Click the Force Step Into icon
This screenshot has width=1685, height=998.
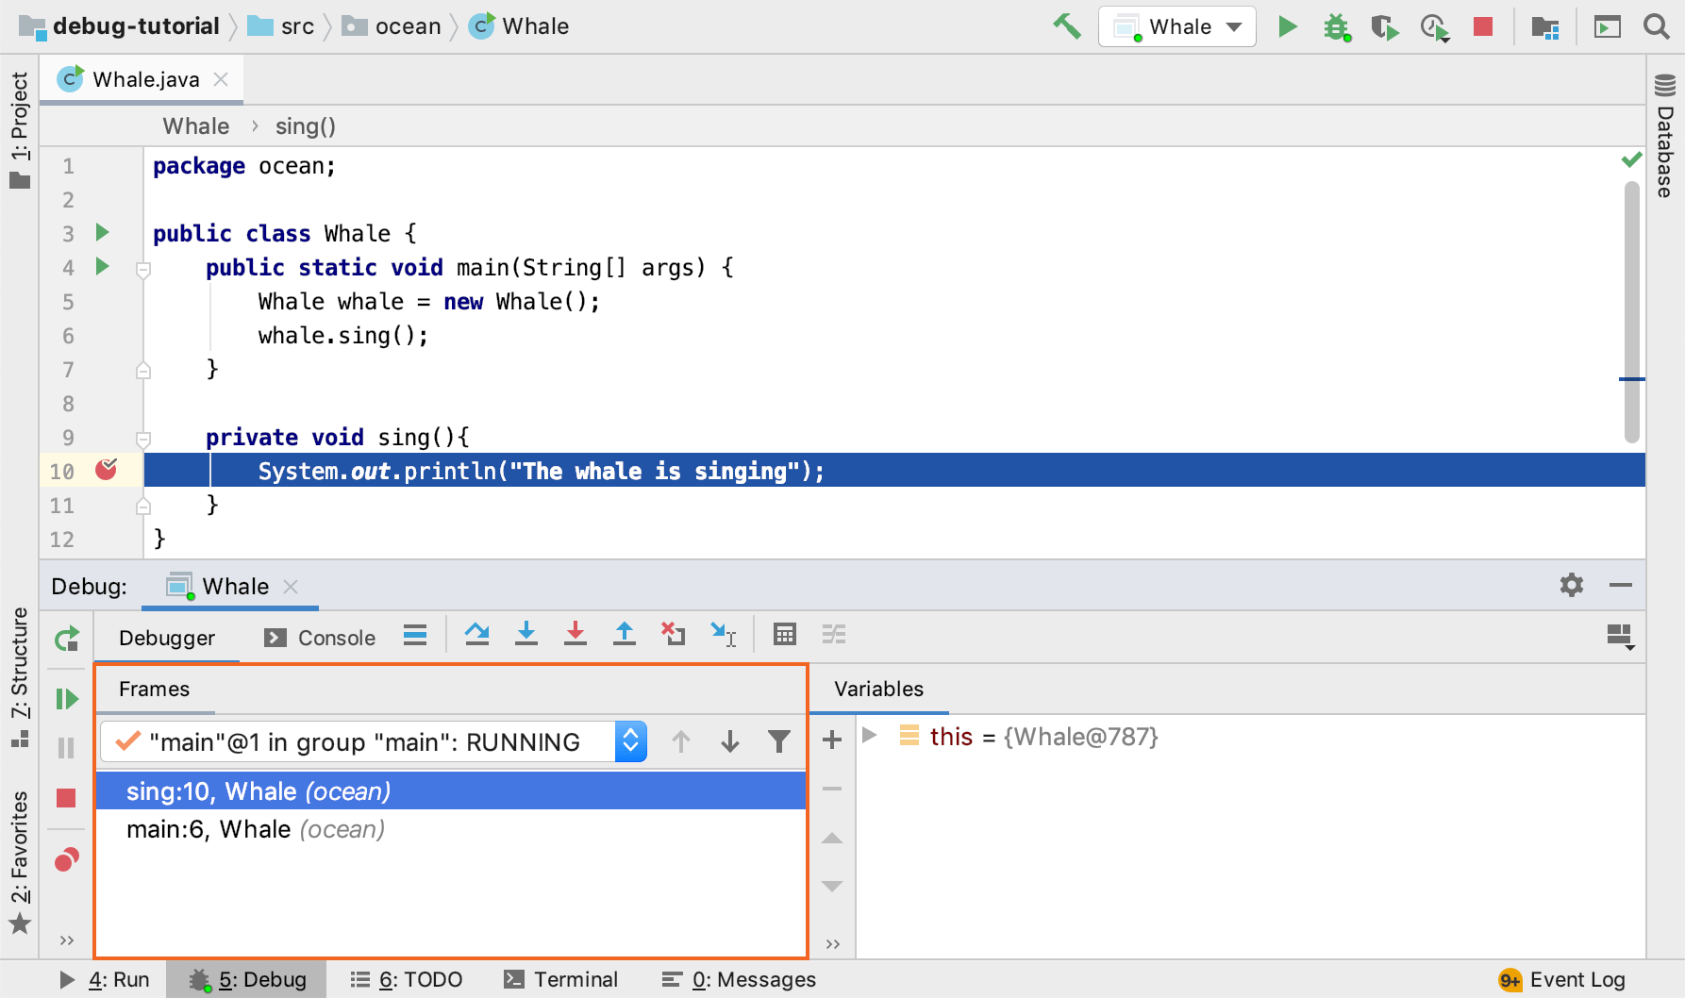pos(576,635)
